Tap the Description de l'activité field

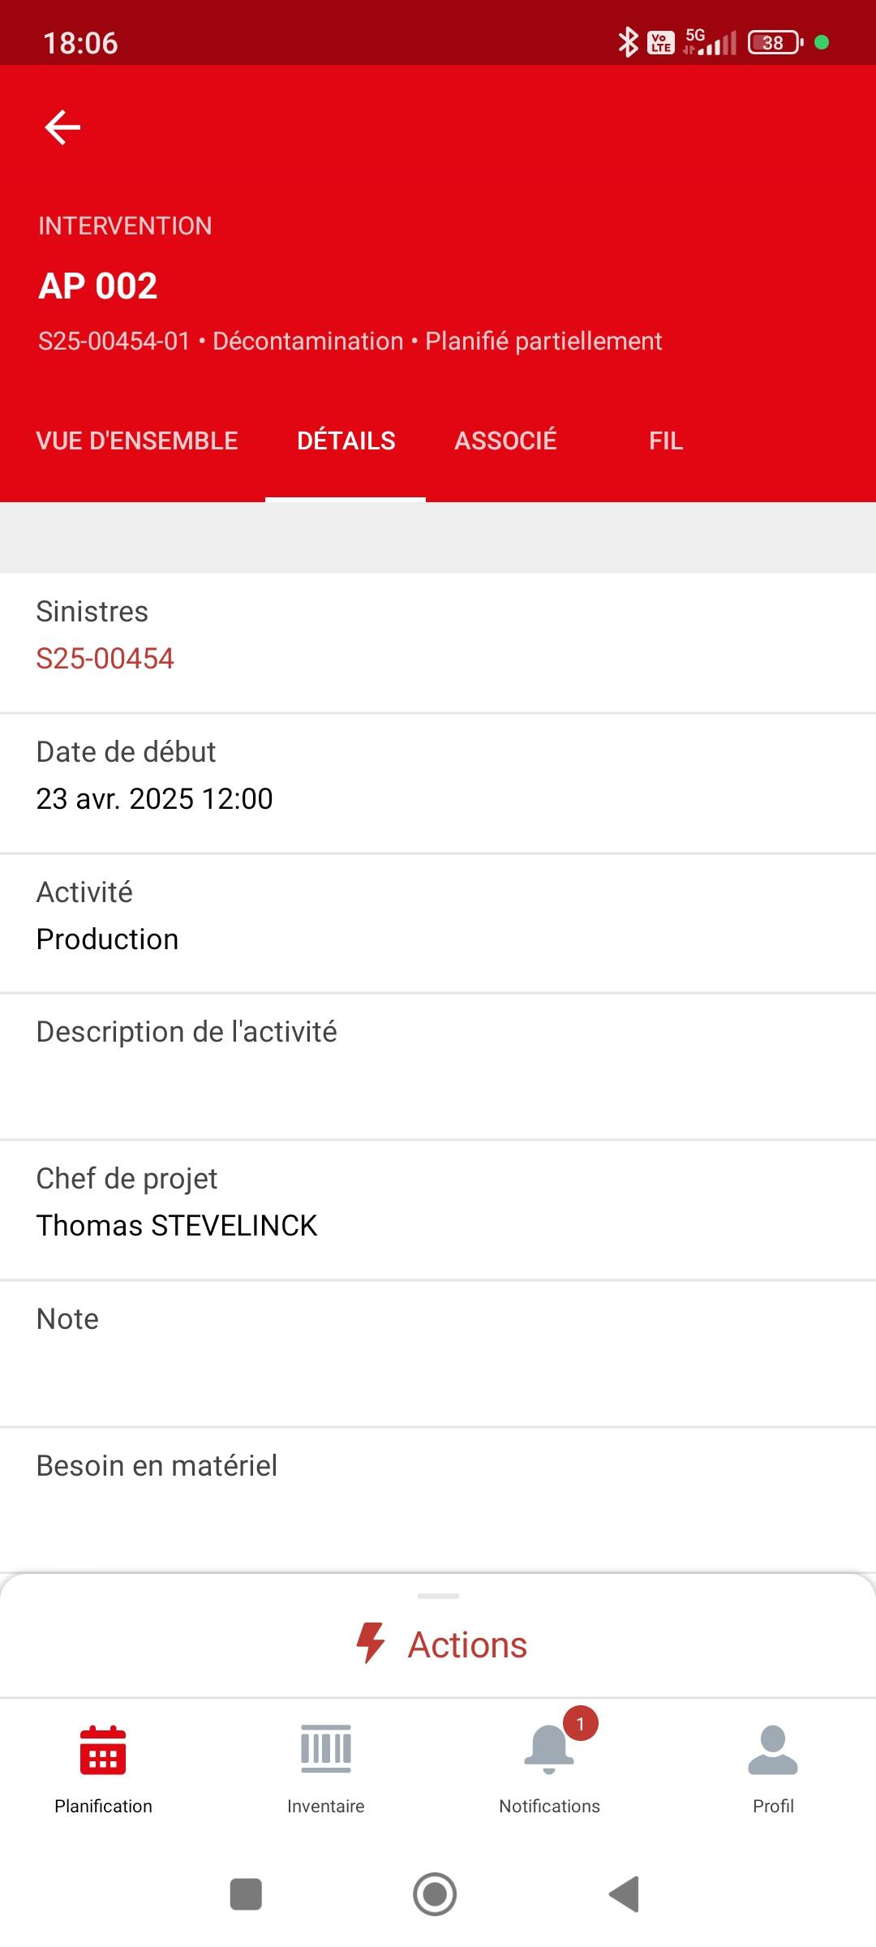point(438,1067)
